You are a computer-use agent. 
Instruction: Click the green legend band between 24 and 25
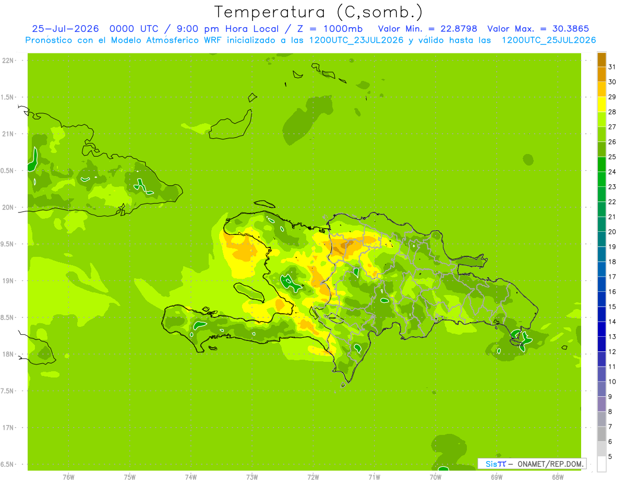coord(601,164)
